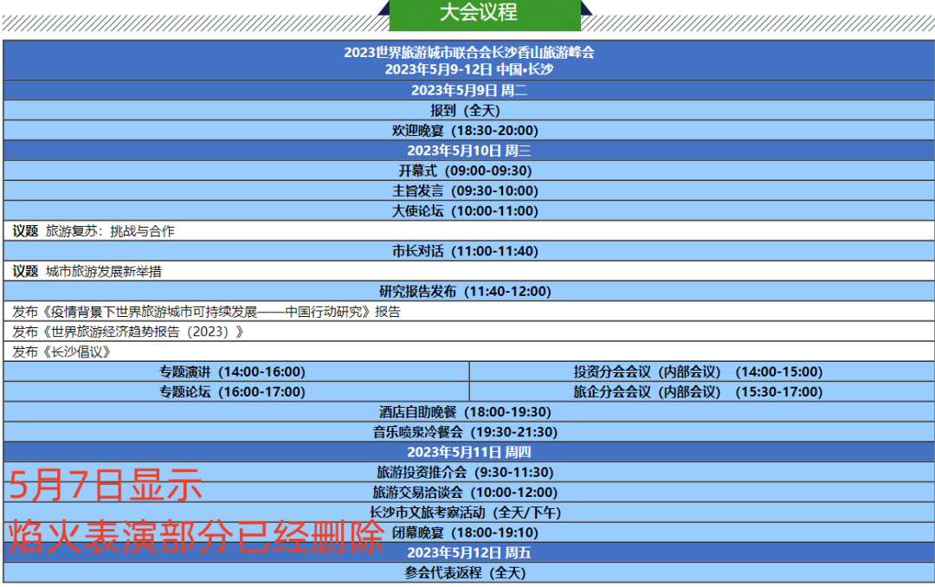Click the 2023年5月10日 周三 date header

[x=468, y=151]
